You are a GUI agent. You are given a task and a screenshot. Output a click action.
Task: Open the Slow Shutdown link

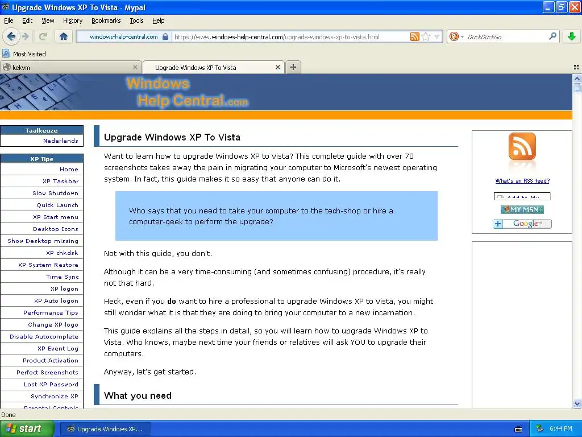[55, 193]
